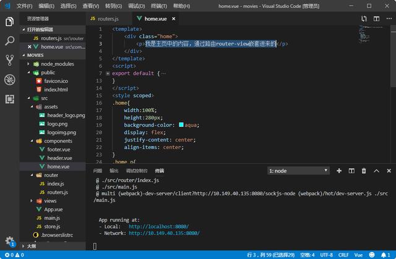This screenshot has width=396, height=259.
Task: Split the terminal panel
Action: (351, 171)
